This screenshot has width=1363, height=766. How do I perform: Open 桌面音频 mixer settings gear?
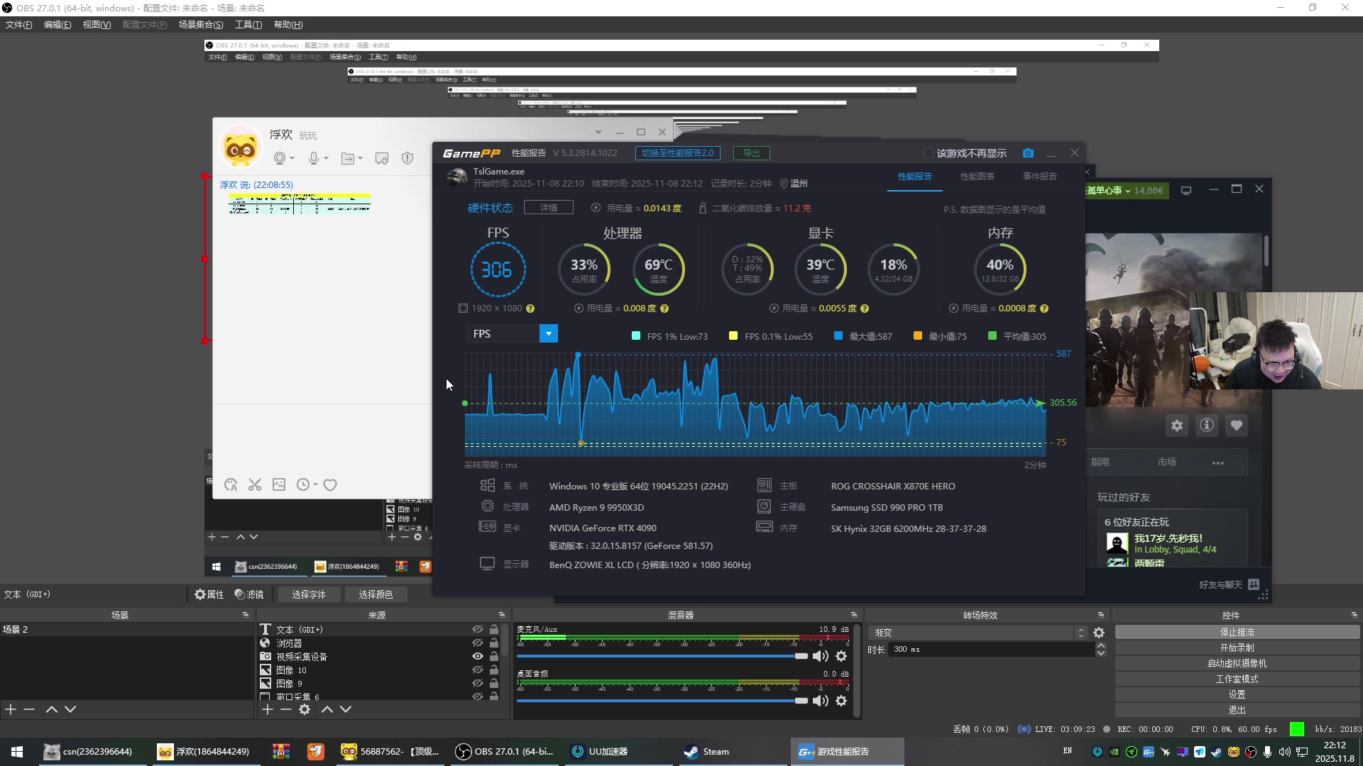point(841,701)
